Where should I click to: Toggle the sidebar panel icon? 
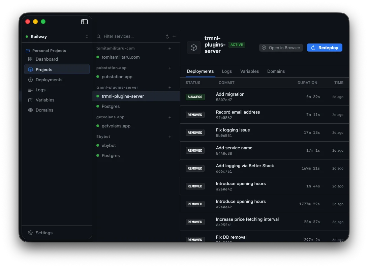point(85,22)
